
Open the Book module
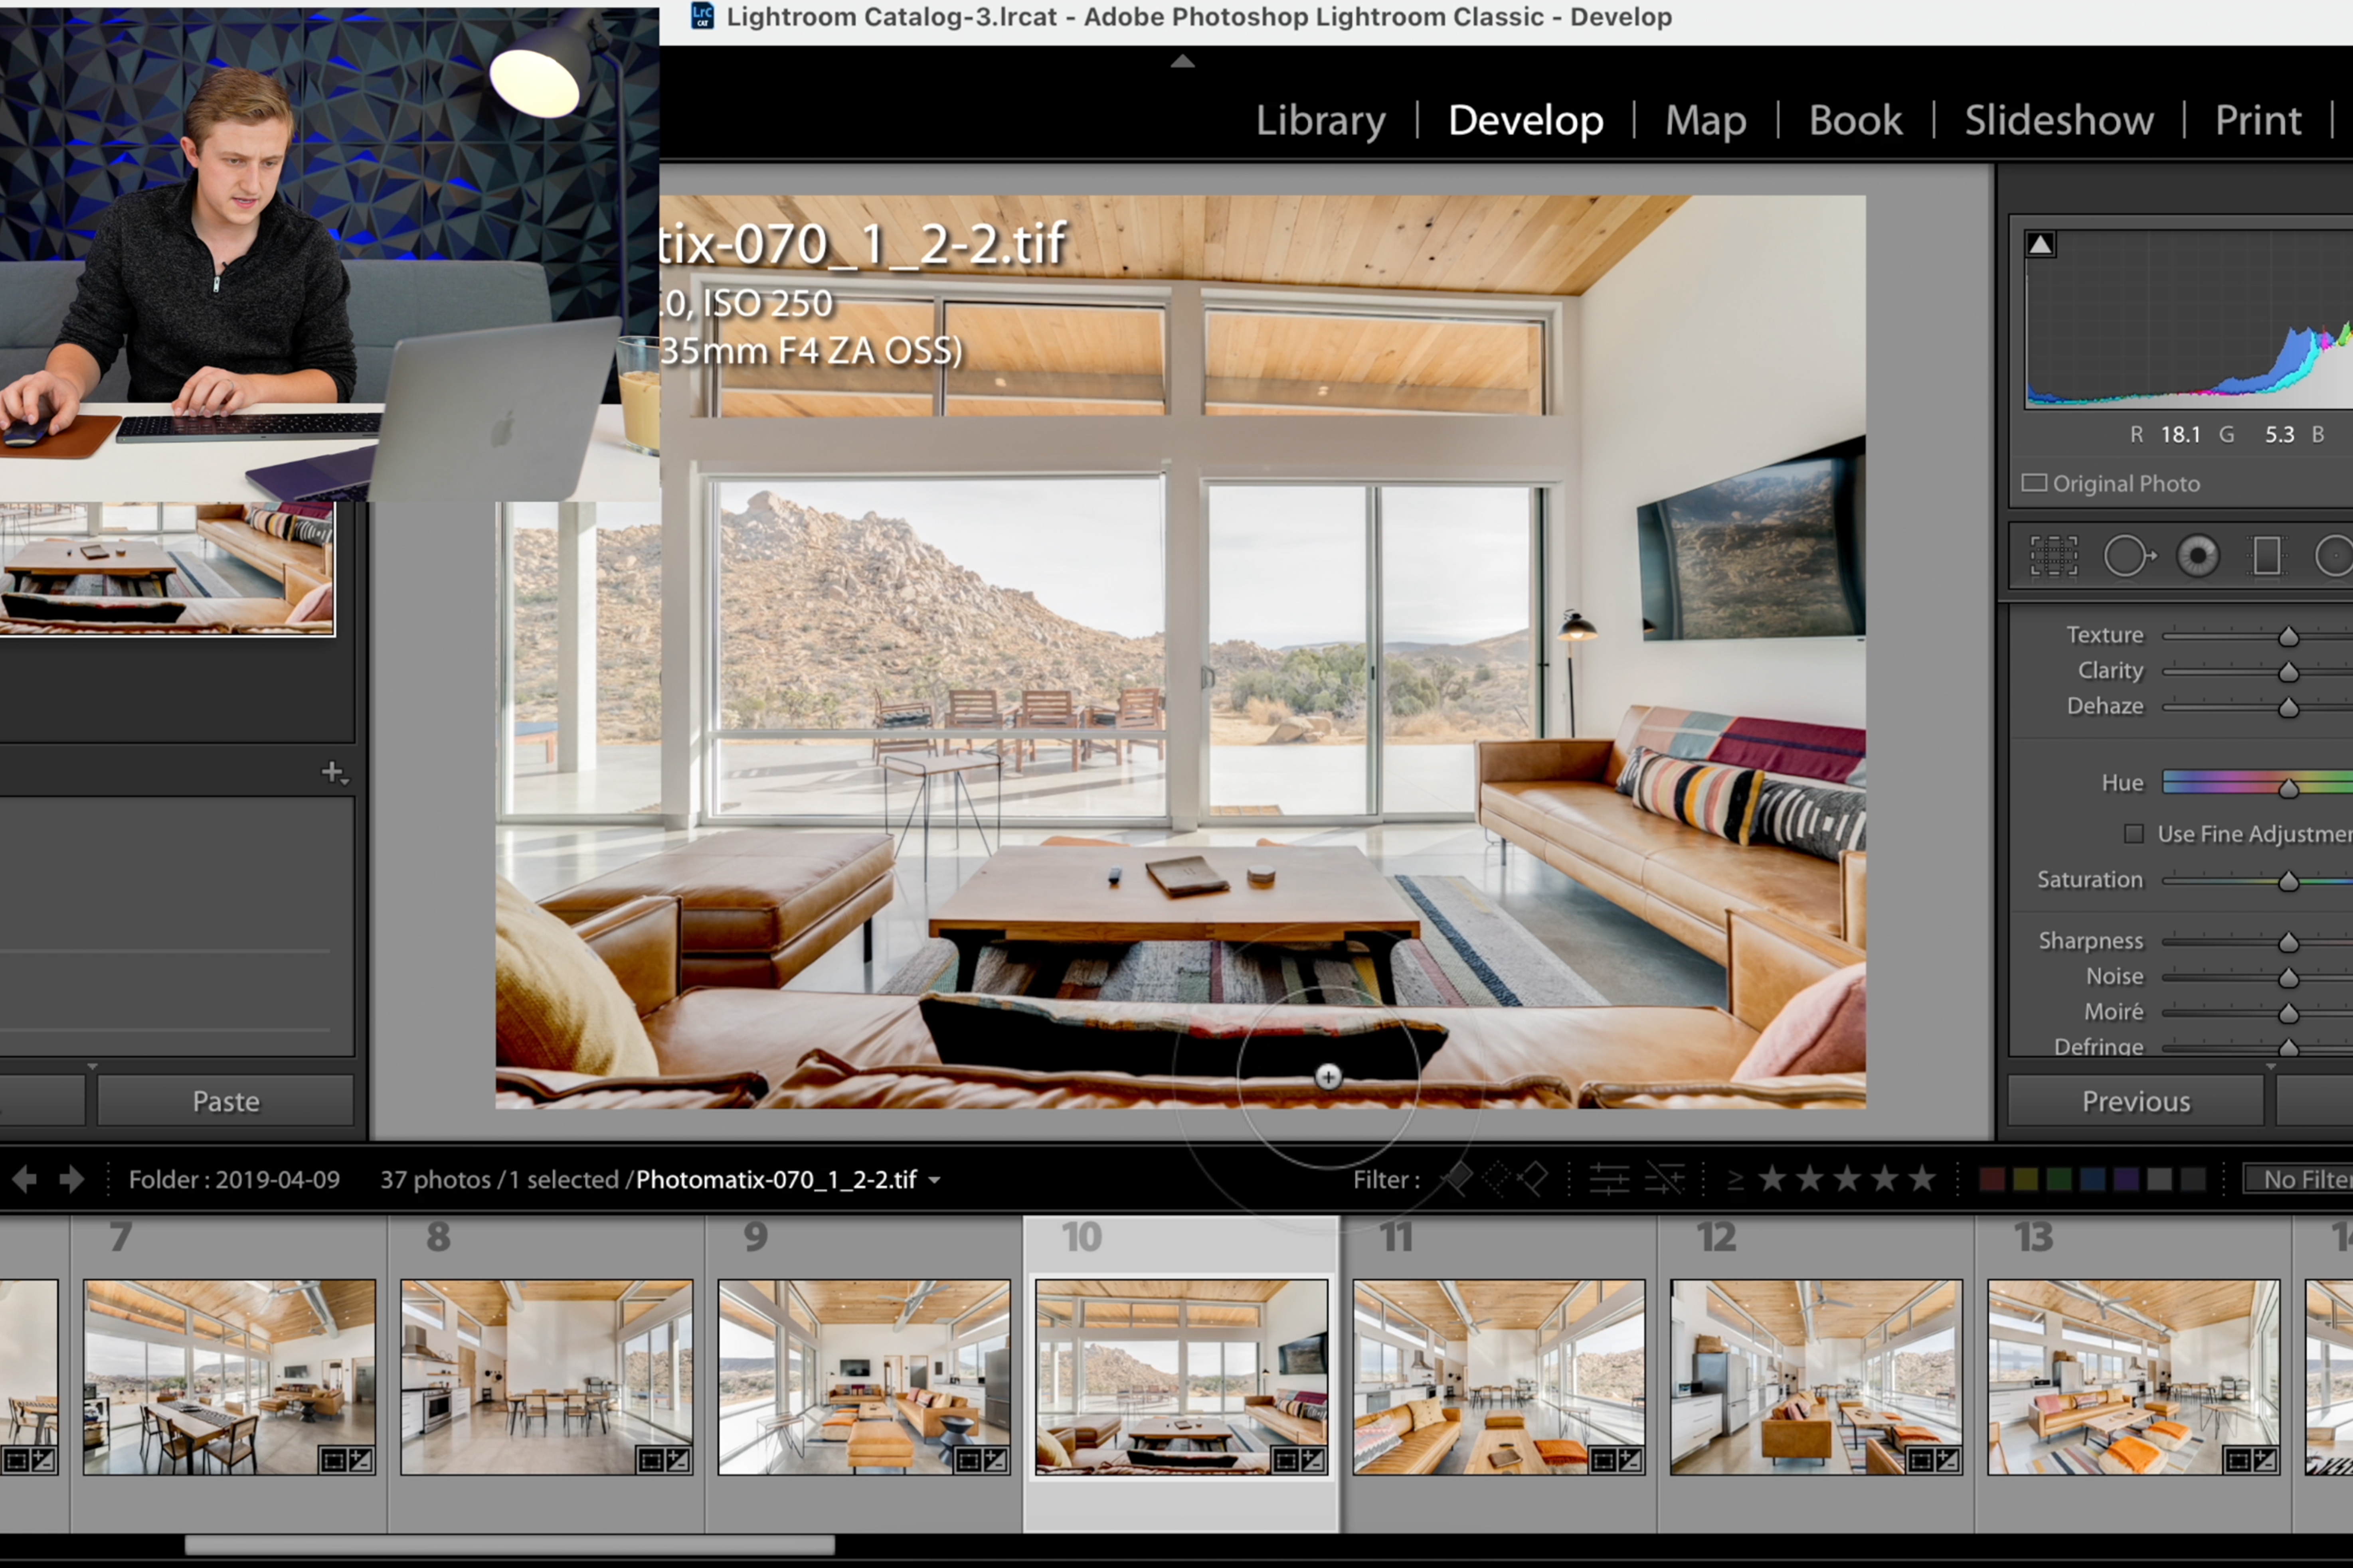coord(1856,120)
